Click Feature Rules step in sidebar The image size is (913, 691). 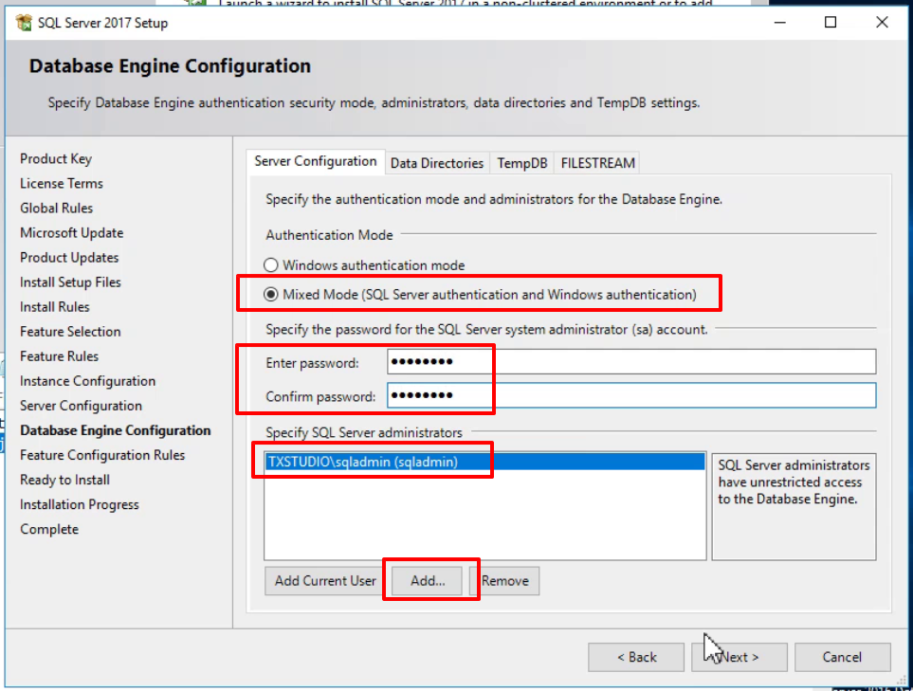60,356
